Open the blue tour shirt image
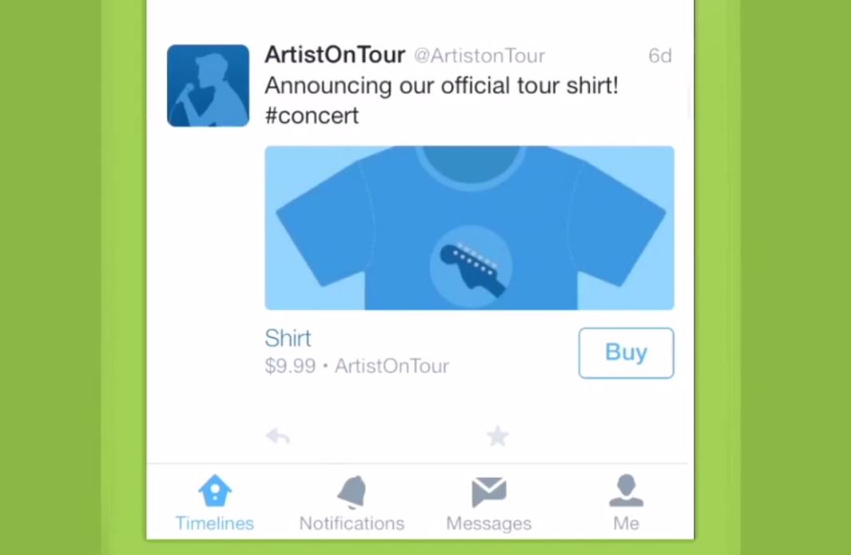 pyautogui.click(x=469, y=228)
